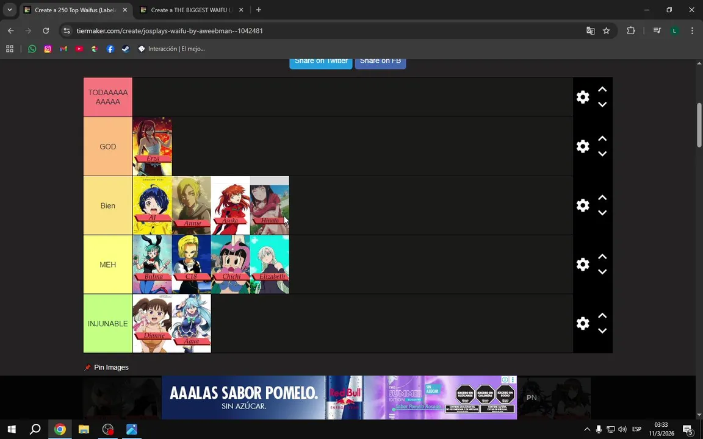Click the INJUNABLE tier label
Viewport: 703px width, 439px height.
click(107, 323)
